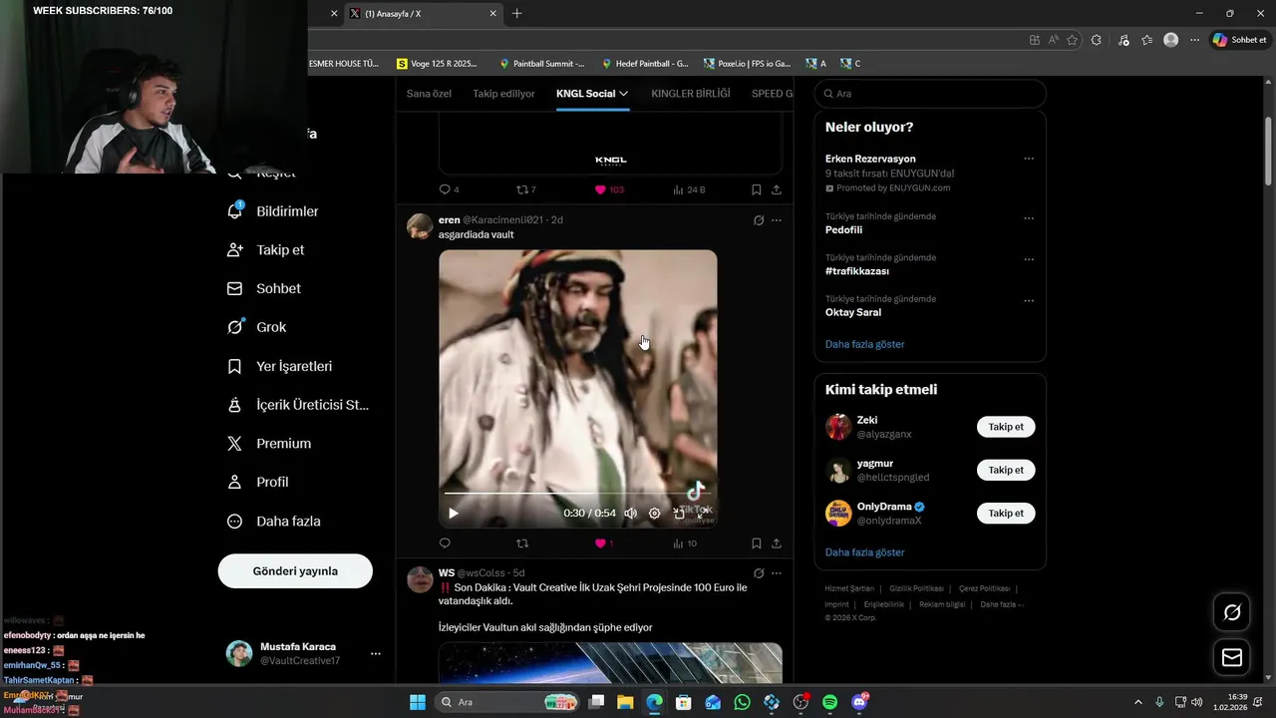Open options for Pedofili trend
Viewport: 1276px width, 718px height.
point(1029,218)
